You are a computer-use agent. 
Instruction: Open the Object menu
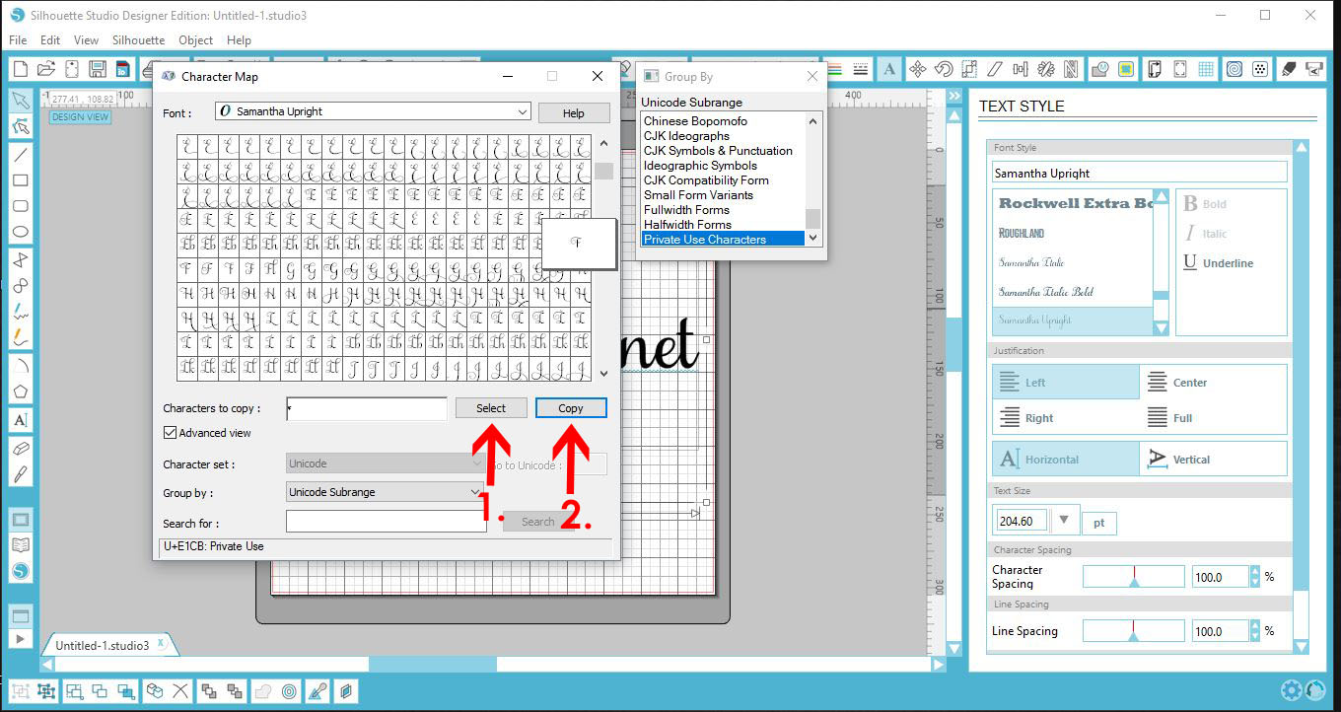coord(196,40)
